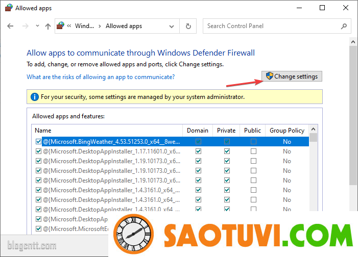Click the Group Policy column header
The width and height of the screenshot is (358, 257).
[x=287, y=131]
